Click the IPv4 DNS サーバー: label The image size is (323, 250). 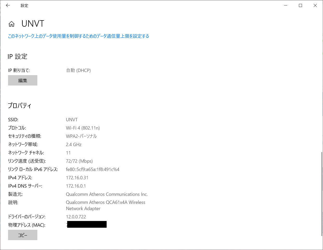coord(25,186)
